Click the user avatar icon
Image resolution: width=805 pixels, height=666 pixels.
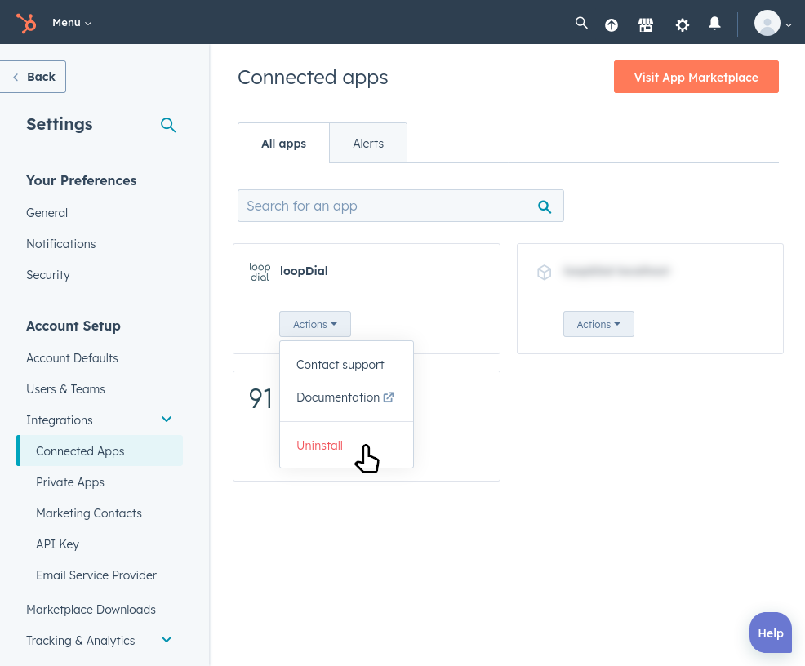767,23
